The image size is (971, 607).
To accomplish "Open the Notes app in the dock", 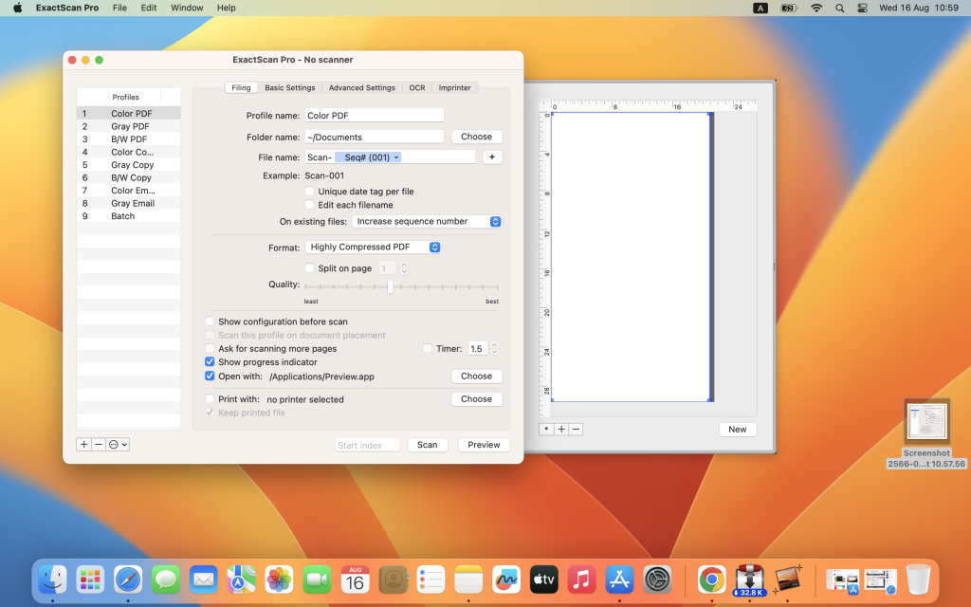I will coord(468,579).
